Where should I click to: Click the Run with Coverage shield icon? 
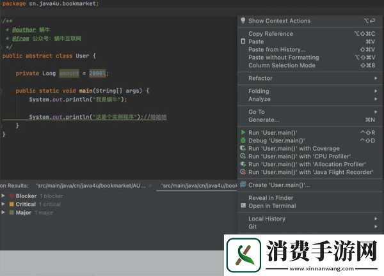pyautogui.click(x=243, y=148)
